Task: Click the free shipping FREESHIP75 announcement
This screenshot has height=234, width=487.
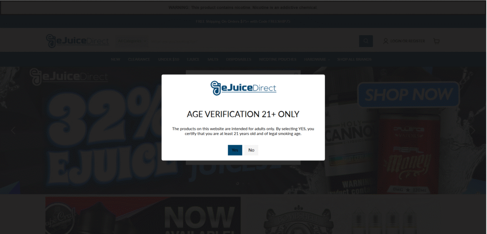Action: (x=243, y=21)
